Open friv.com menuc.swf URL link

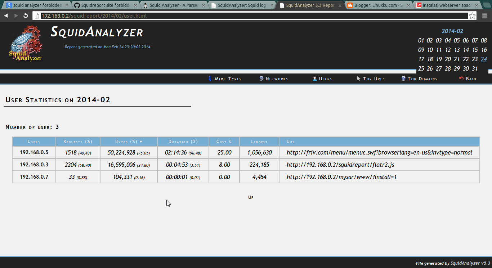click(379, 152)
